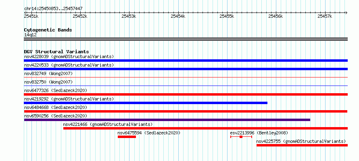Open the nsv6475594 (Sedlazeck2020) label

tap(149, 133)
